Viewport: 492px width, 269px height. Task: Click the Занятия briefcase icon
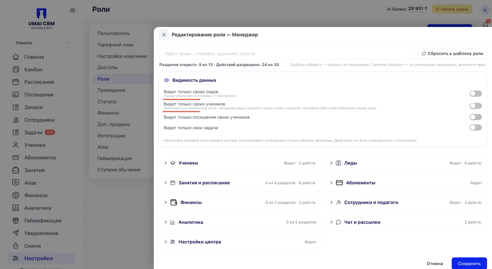[x=16, y=170]
